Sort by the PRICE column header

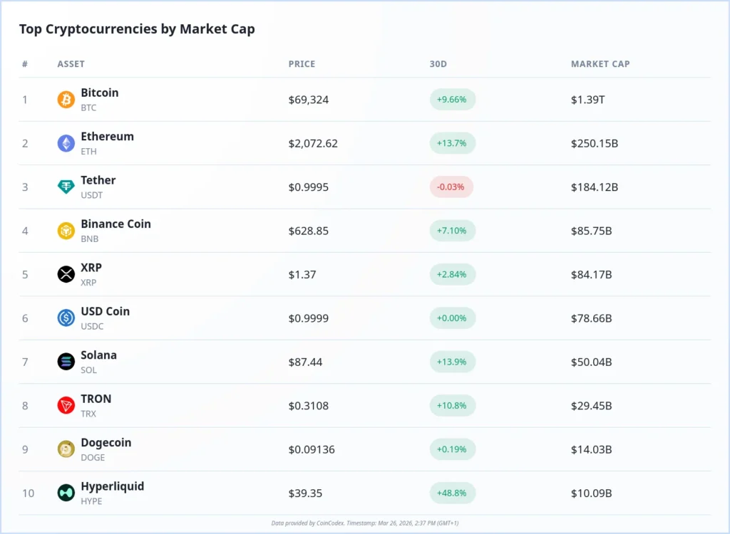click(302, 64)
